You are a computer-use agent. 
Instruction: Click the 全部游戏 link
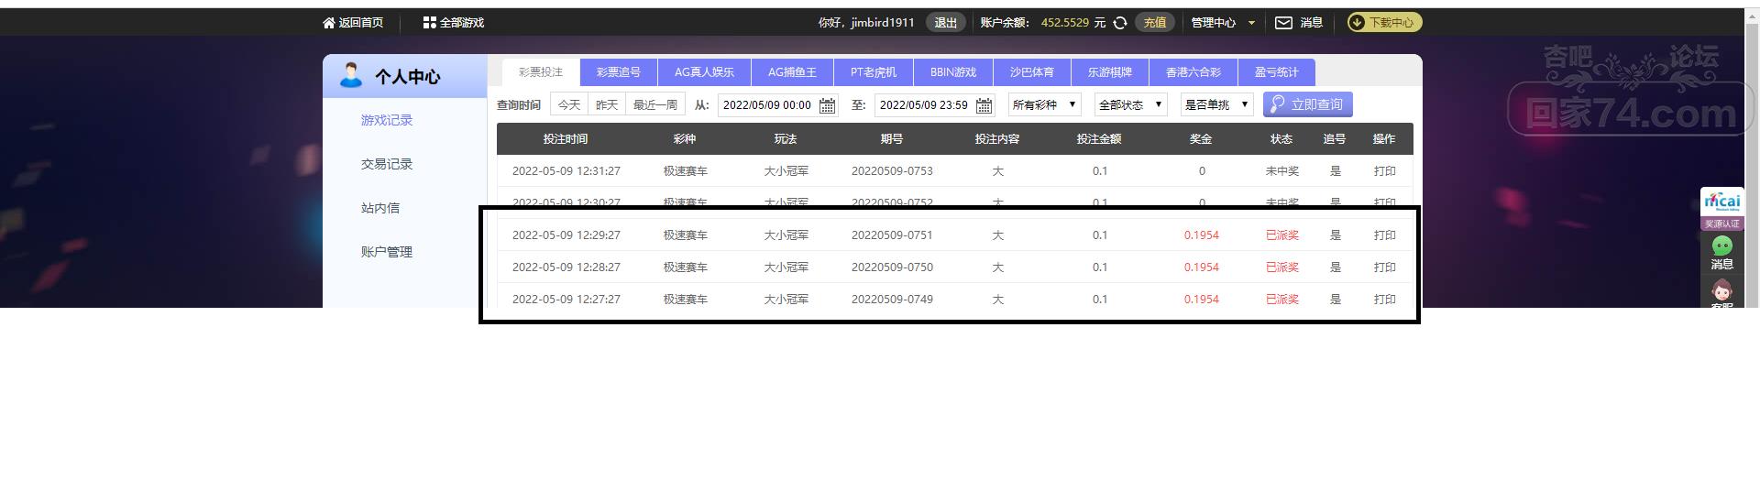pyautogui.click(x=462, y=23)
